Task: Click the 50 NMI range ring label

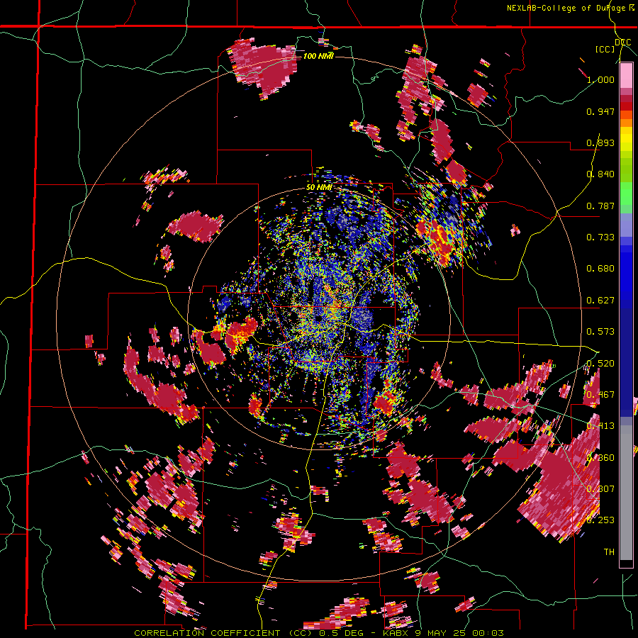Action: click(318, 188)
